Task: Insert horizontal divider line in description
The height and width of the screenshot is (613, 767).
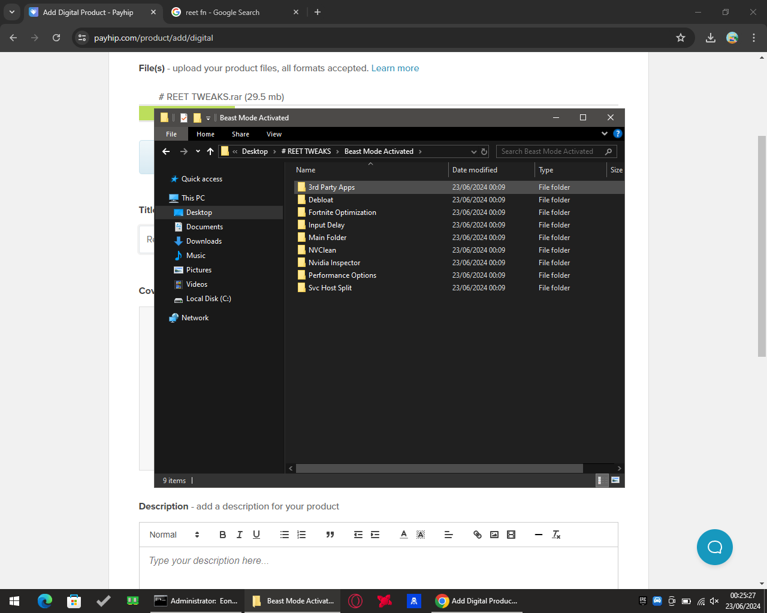Action: tap(539, 535)
